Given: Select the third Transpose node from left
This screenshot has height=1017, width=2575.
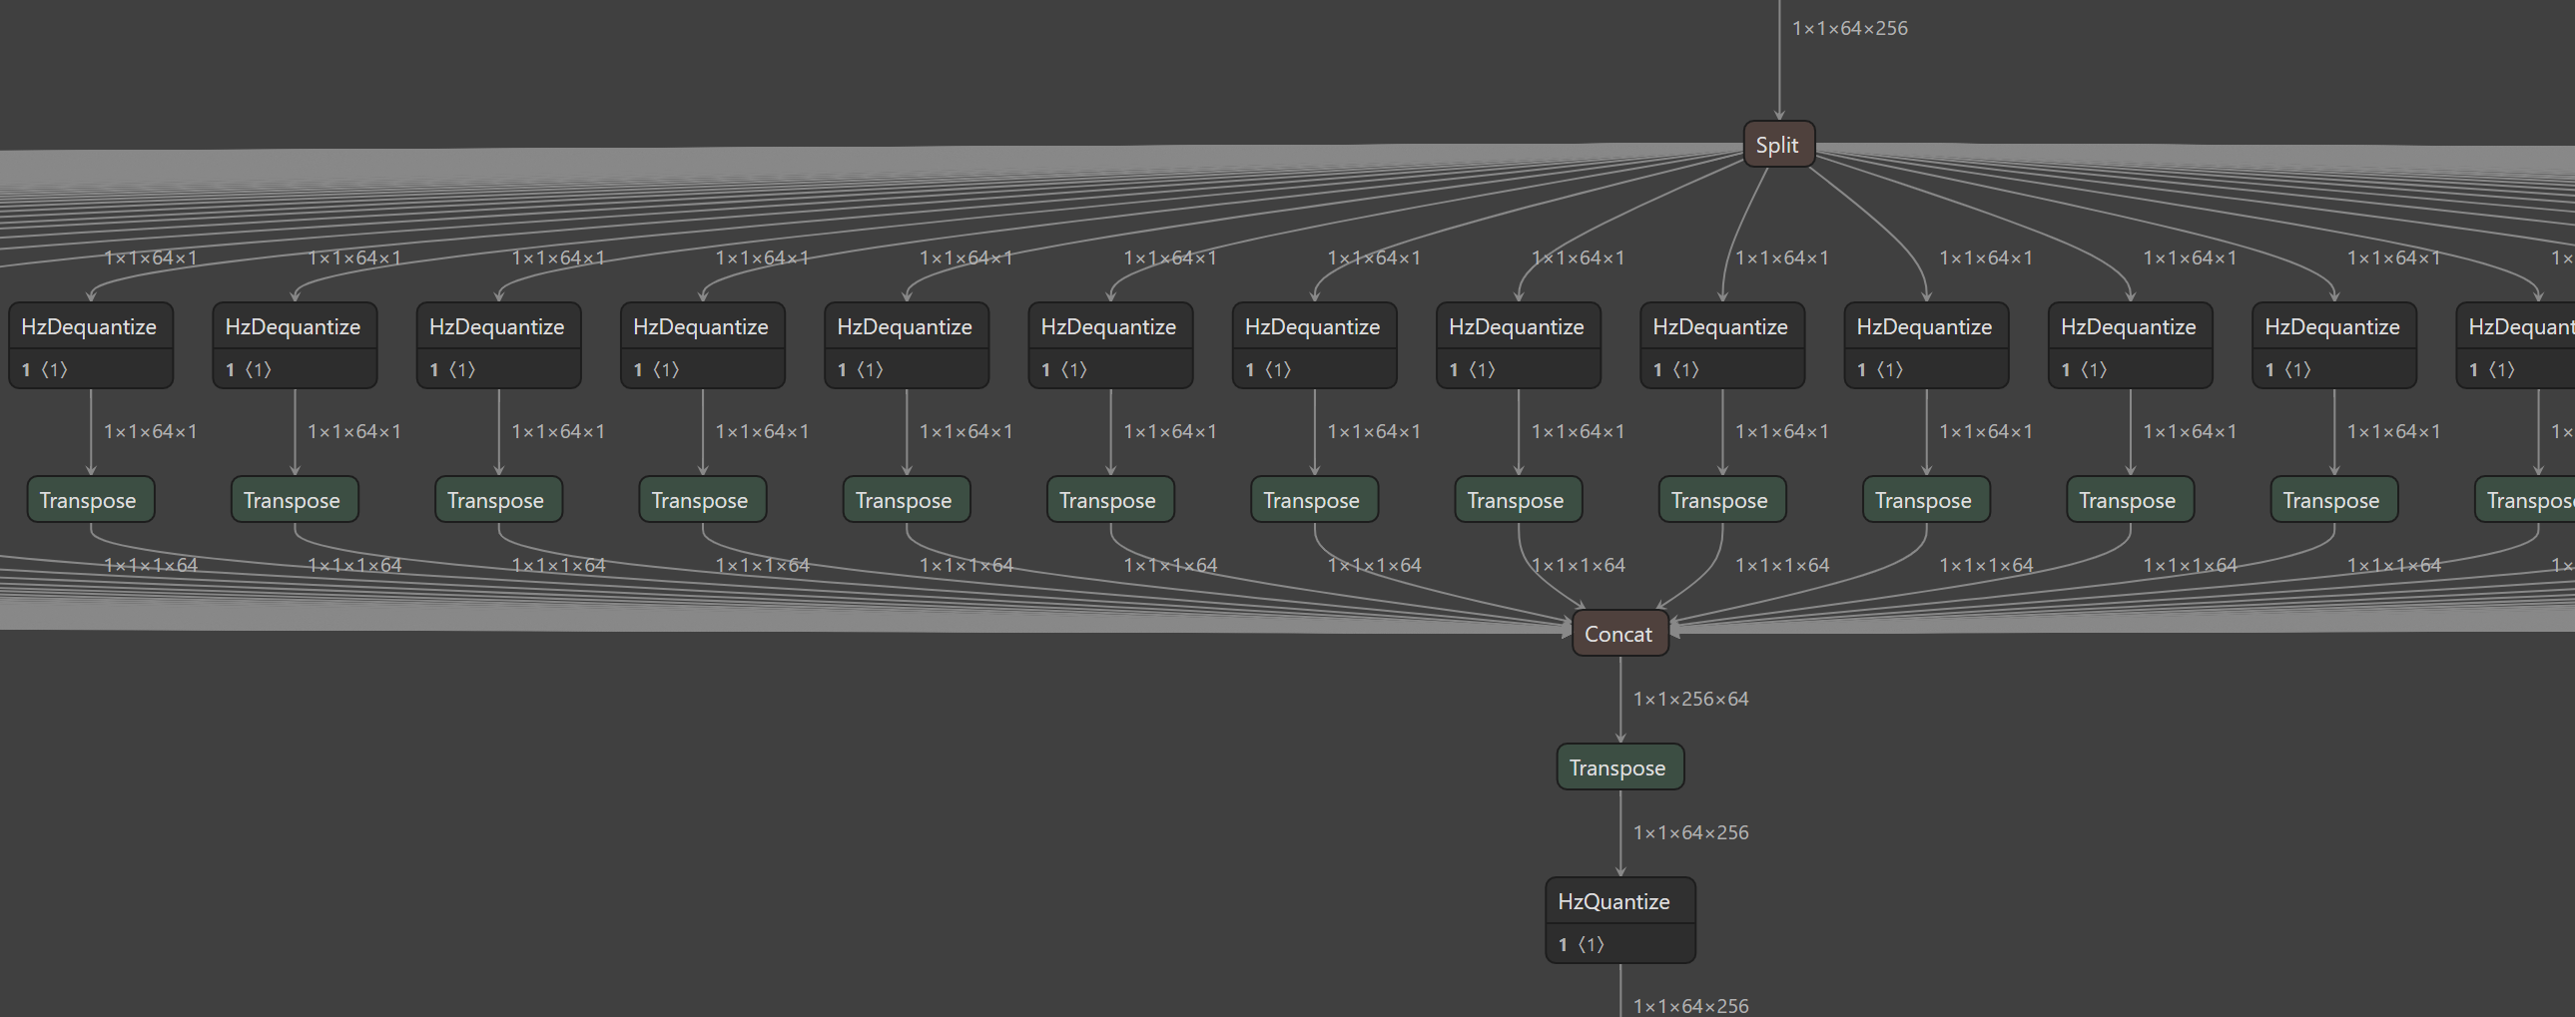Looking at the screenshot, I should coord(497,500).
